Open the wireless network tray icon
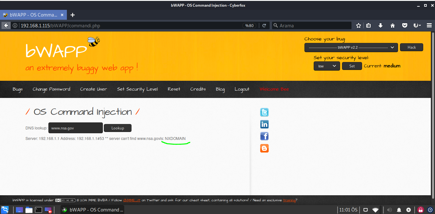This screenshot has width=435, height=214. coord(376,210)
